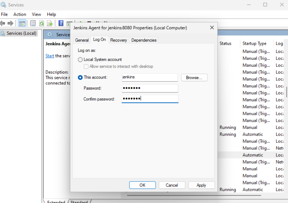Switch to the General tab
Viewport: 288px width, 203px height.
(x=82, y=40)
